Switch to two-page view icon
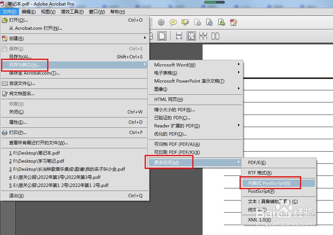Viewport: 333px width, 235px height. (216, 36)
